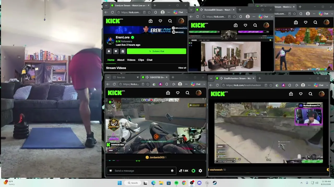Open the About tab on ErenLore channel
334x187 pixels.
click(x=121, y=60)
